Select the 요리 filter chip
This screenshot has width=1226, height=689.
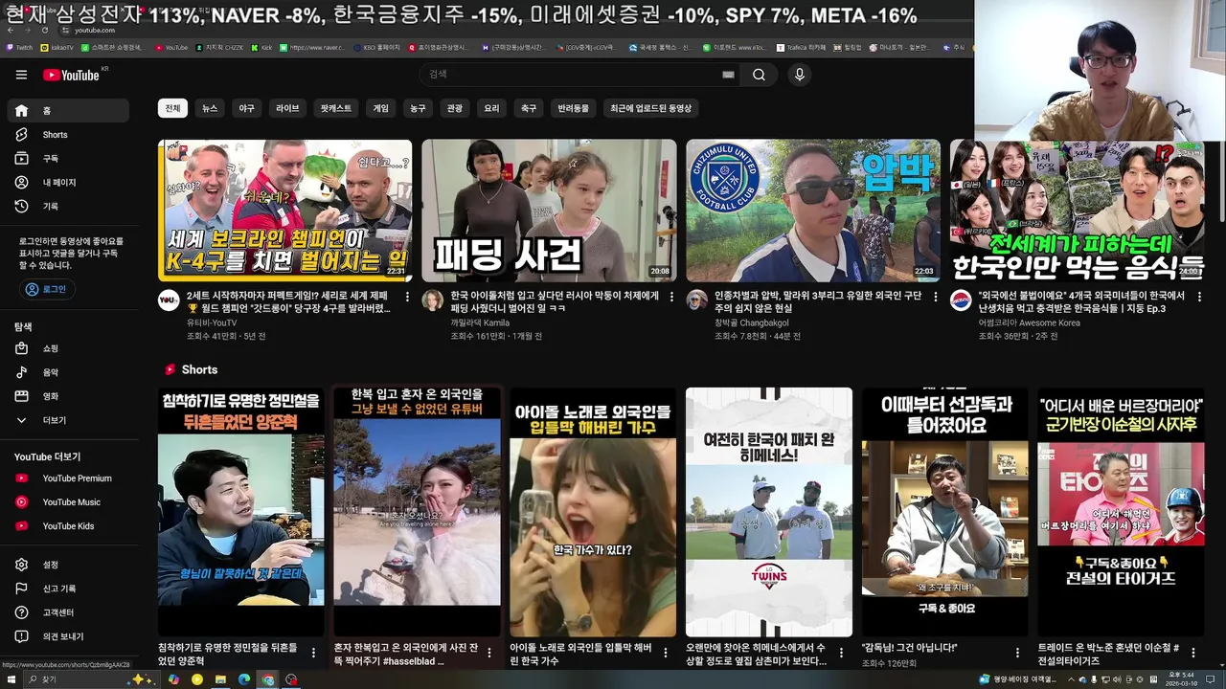pyautogui.click(x=491, y=108)
